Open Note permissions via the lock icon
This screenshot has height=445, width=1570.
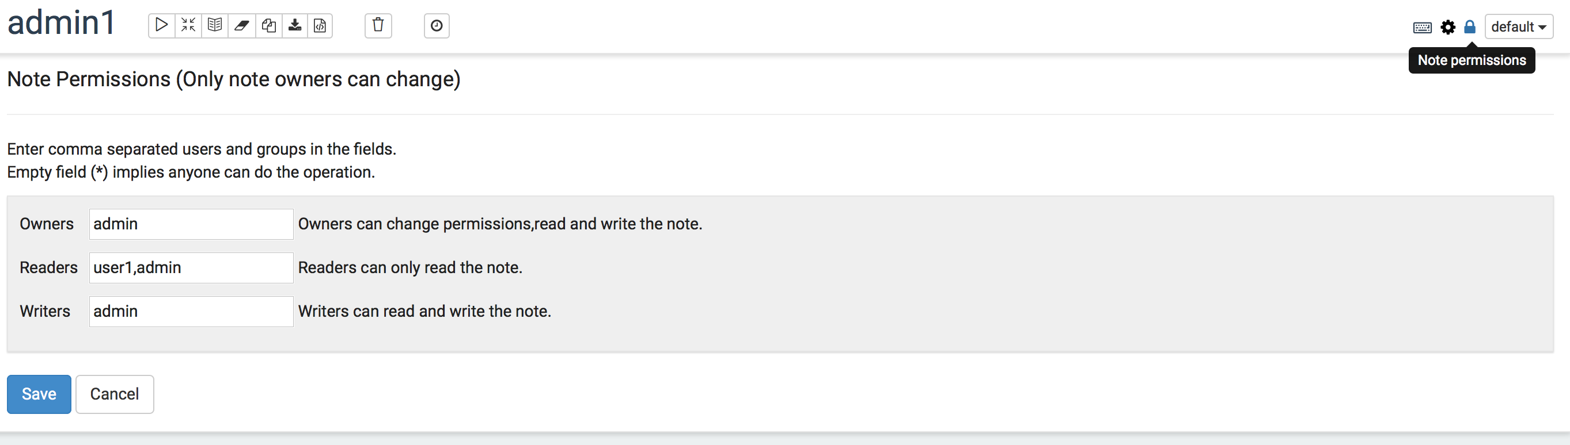[1469, 27]
